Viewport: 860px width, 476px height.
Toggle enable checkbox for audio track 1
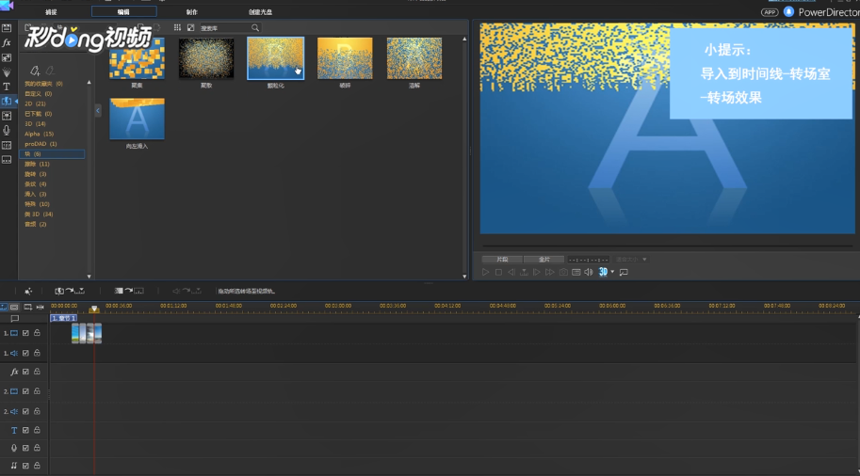[25, 354]
